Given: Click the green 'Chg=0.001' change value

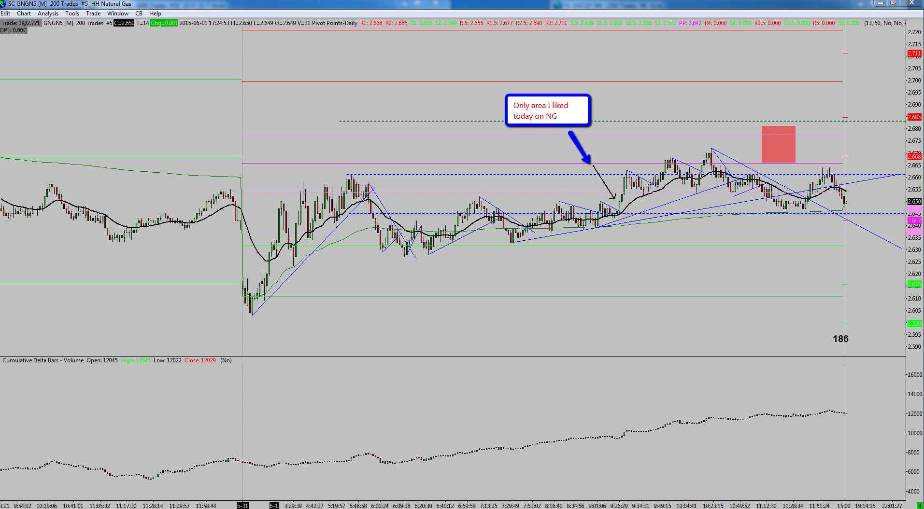Looking at the screenshot, I should point(164,23).
